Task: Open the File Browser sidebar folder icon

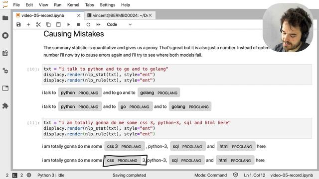Action: (x=5, y=18)
